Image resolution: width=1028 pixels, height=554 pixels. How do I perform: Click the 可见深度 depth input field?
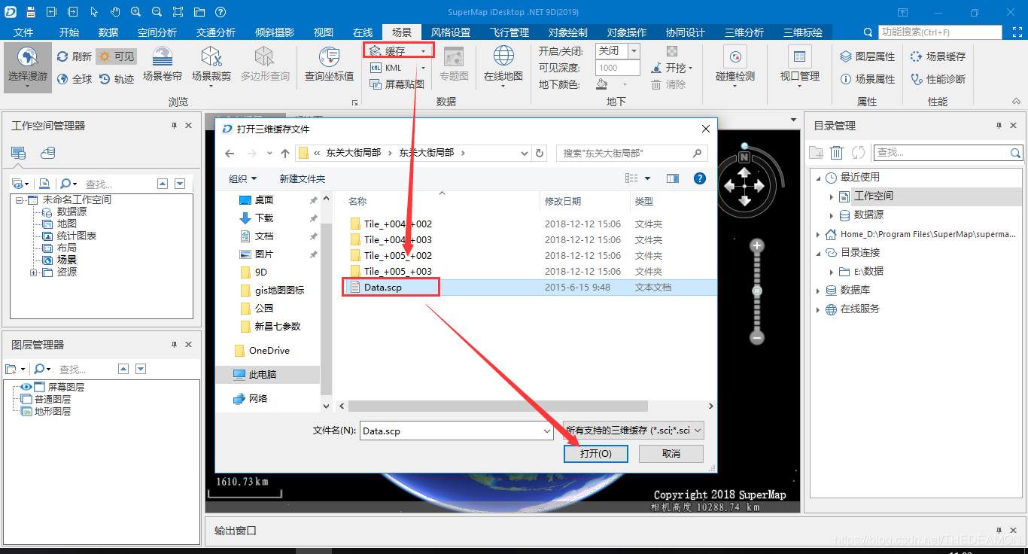pos(618,68)
